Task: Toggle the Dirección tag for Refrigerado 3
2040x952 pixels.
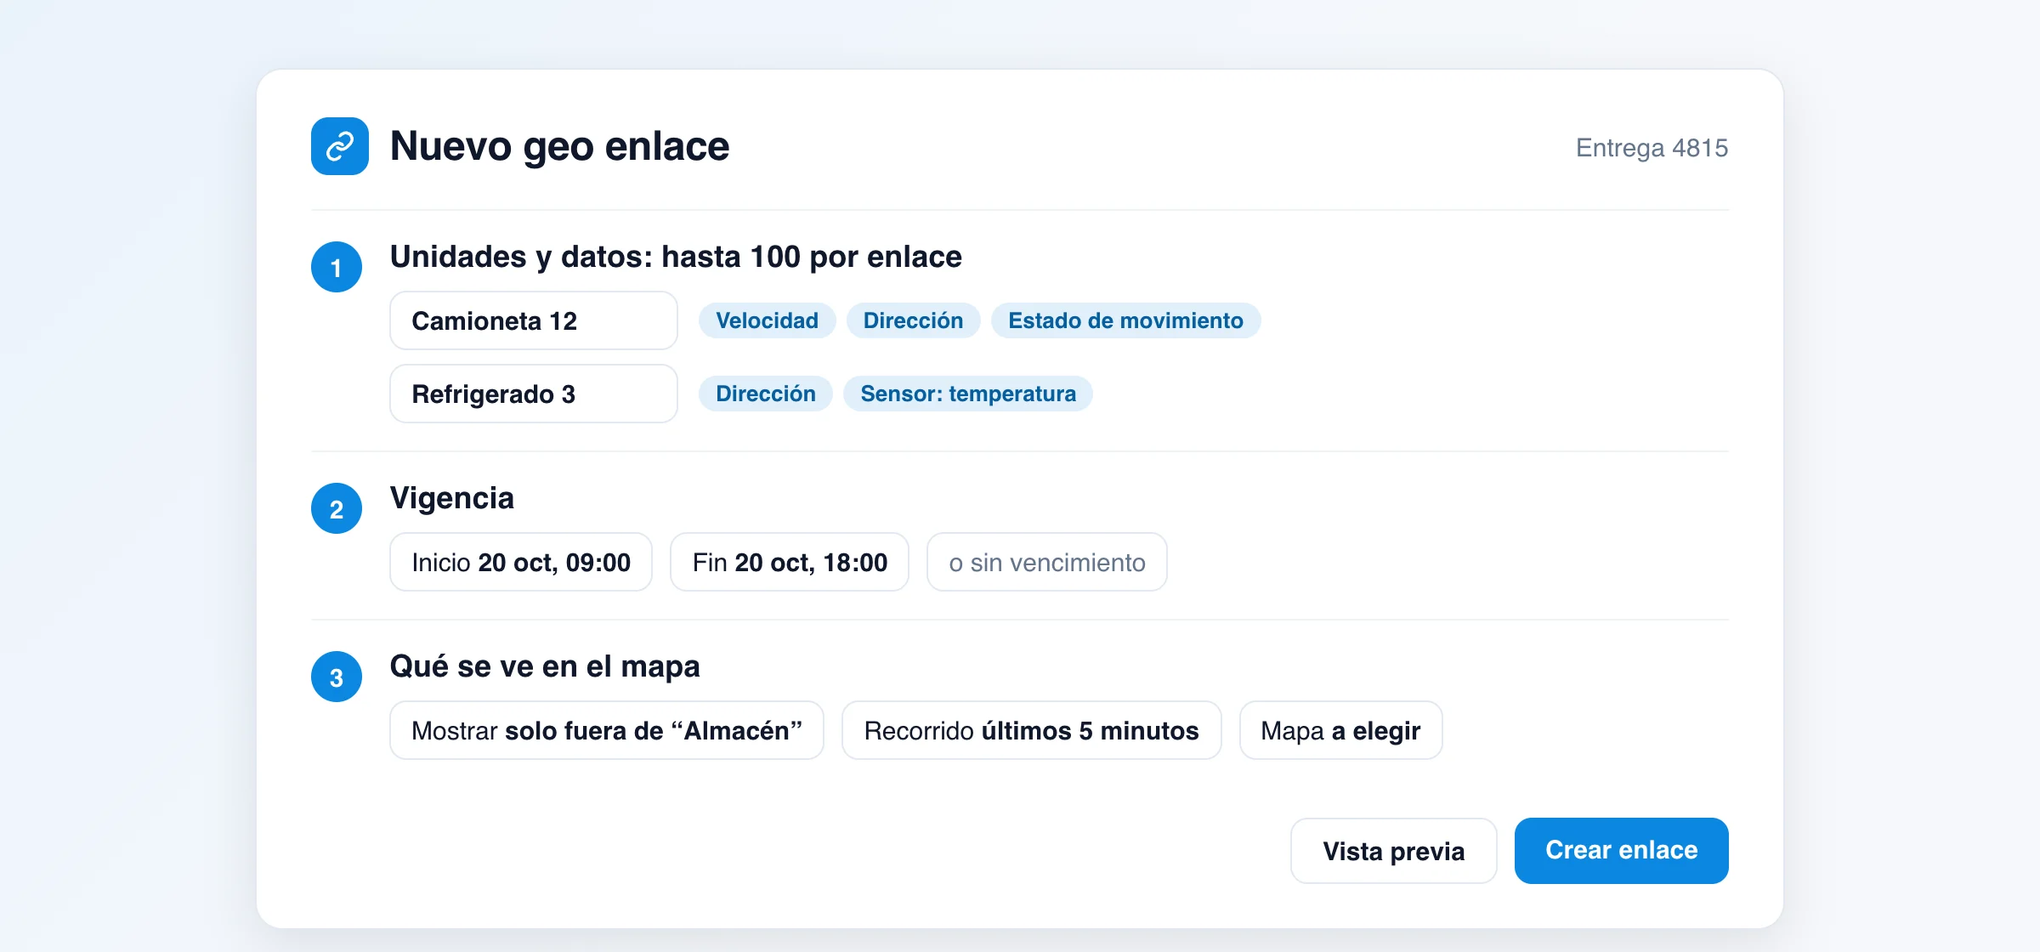Action: click(765, 394)
